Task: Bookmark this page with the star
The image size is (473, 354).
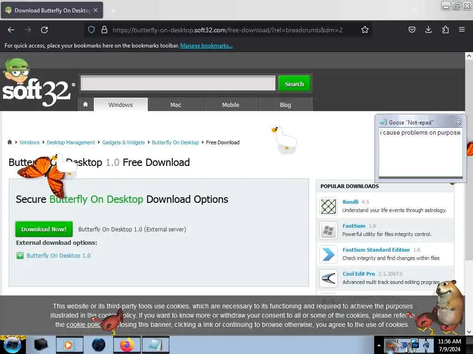Action: (365, 30)
